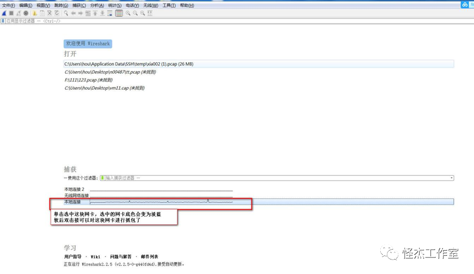
Task: Click the open capture file icon
Action: 35,13
